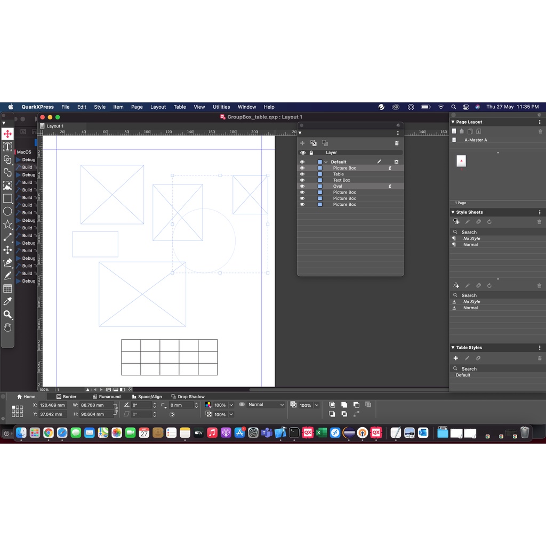This screenshot has height=546, width=546.
Task: Collapse the Table Styles panel
Action: tap(453, 348)
